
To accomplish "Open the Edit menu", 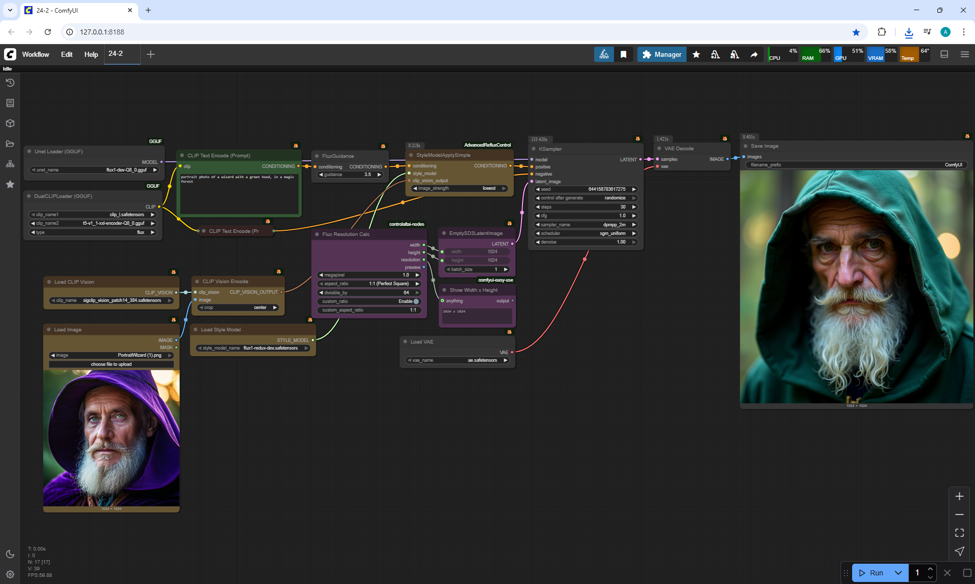I will (x=67, y=54).
